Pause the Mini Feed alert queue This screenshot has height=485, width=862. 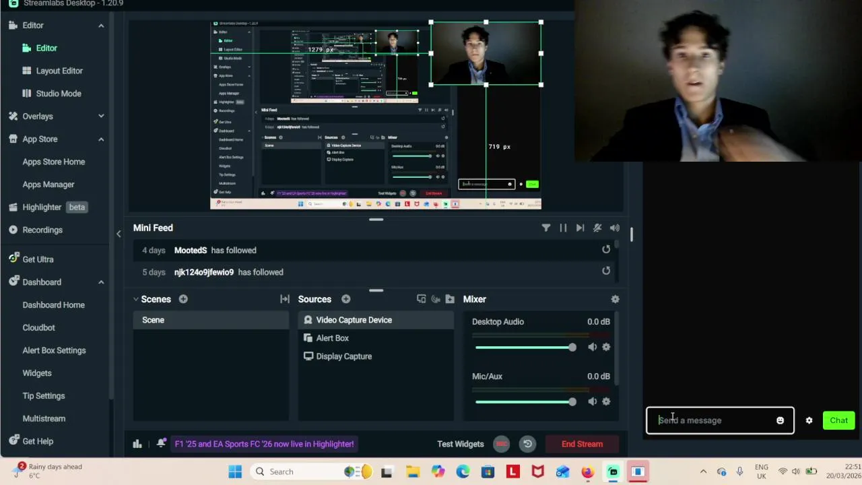tap(563, 228)
